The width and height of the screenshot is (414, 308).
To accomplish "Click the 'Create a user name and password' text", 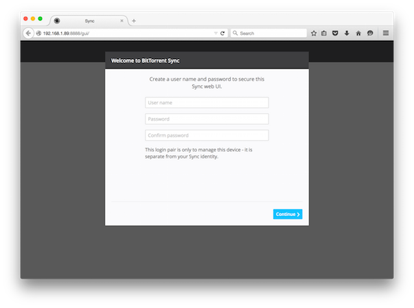I will (x=207, y=82).
